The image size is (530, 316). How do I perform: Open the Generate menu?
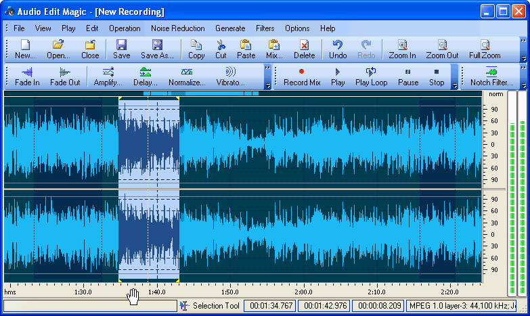[x=230, y=28]
